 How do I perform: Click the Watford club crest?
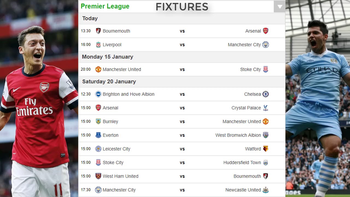coord(266,149)
